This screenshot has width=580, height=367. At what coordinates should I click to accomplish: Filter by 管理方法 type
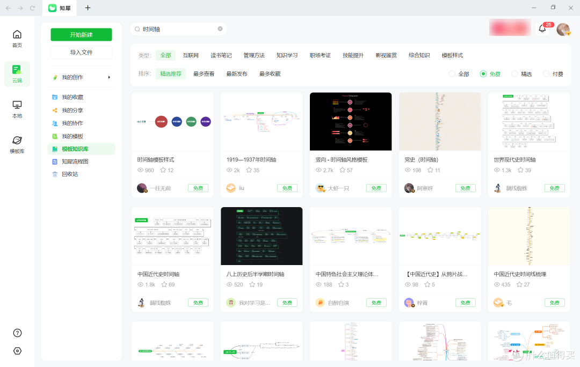(x=254, y=55)
